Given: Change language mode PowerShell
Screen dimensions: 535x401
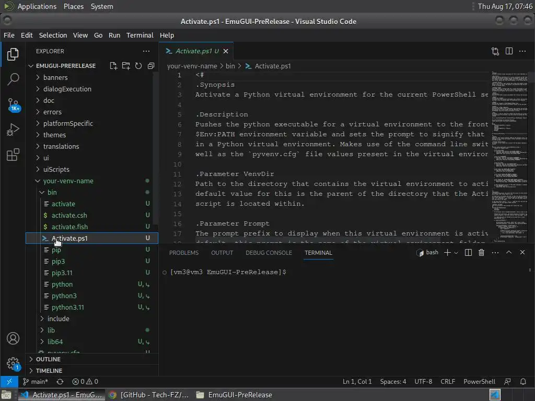Looking at the screenshot, I should [479, 382].
